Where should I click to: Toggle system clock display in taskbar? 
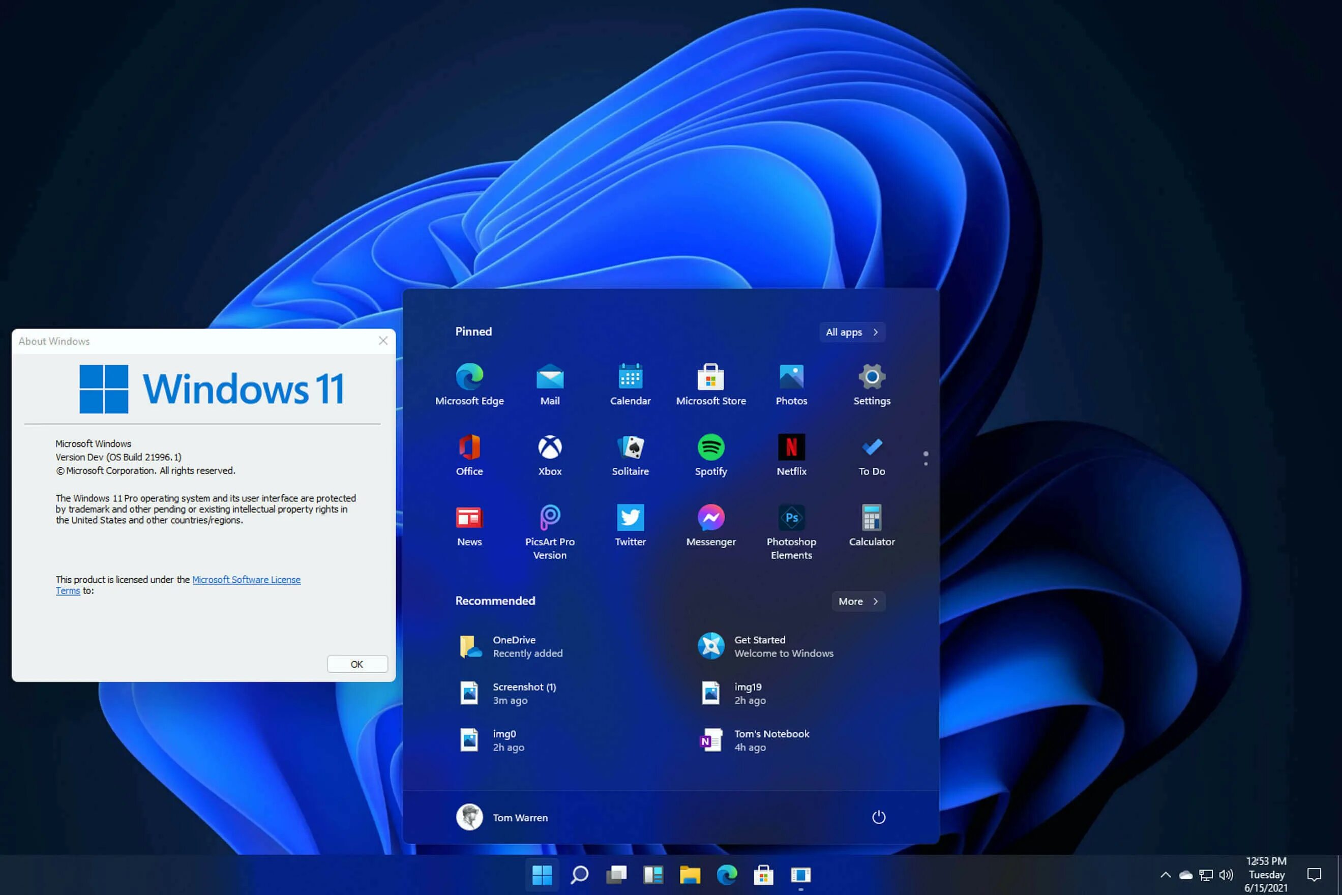[1268, 874]
